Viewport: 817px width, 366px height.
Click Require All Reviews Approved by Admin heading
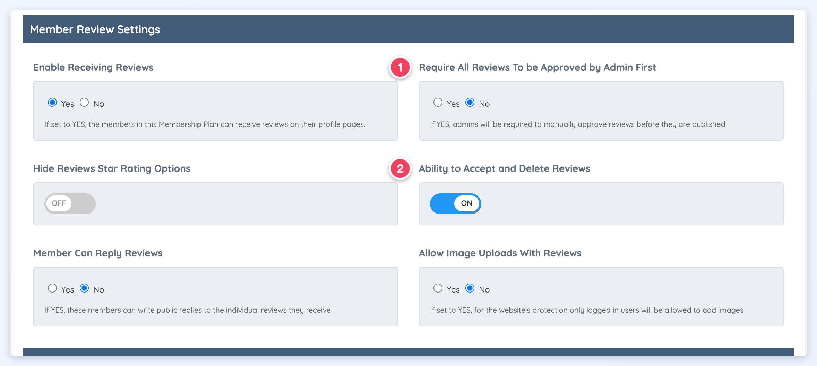[537, 67]
